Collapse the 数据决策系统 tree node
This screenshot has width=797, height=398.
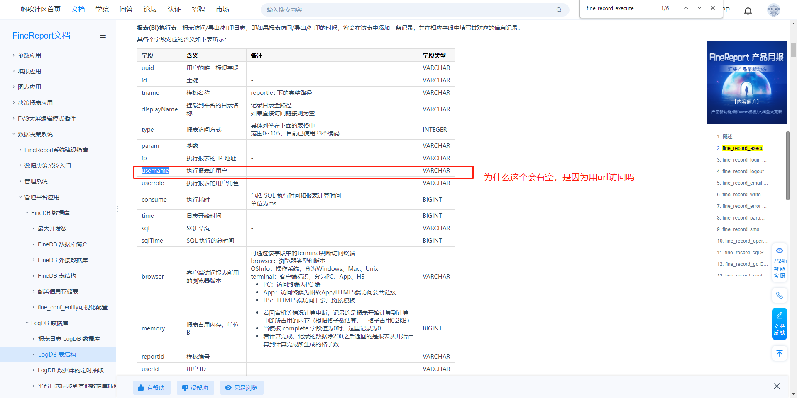click(x=14, y=134)
